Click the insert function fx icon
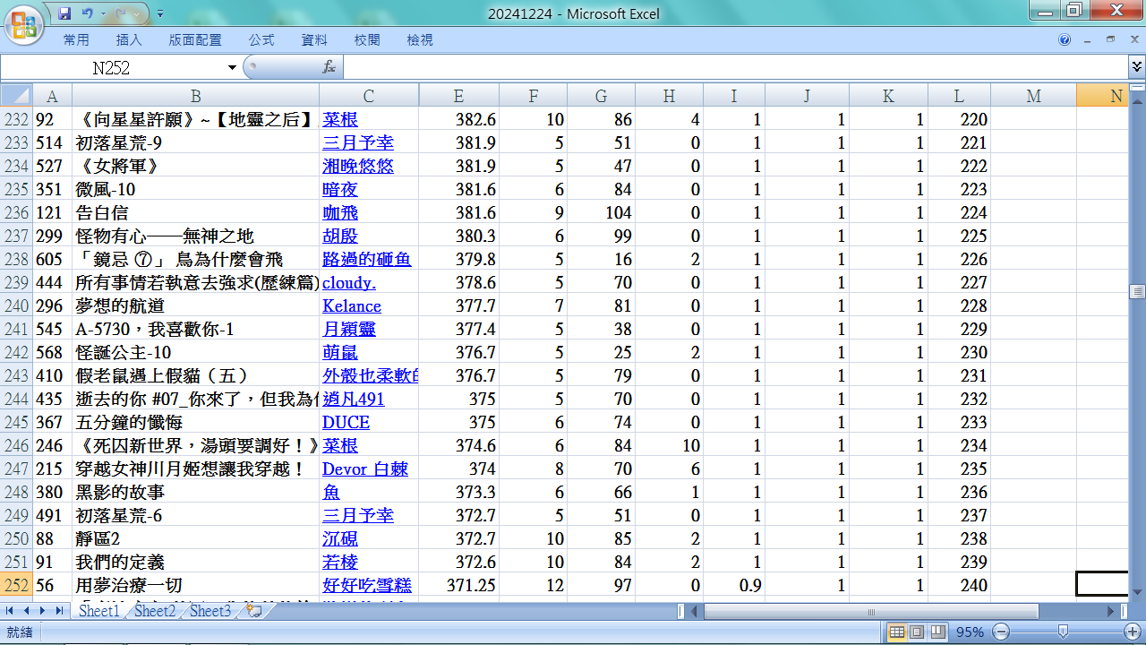This screenshot has width=1146, height=645. [329, 67]
